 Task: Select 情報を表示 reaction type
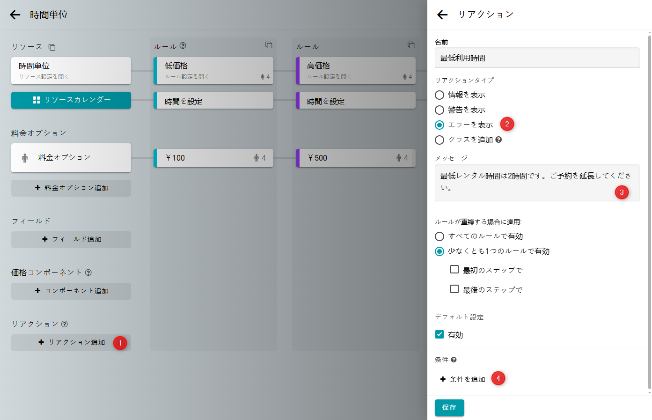point(440,95)
